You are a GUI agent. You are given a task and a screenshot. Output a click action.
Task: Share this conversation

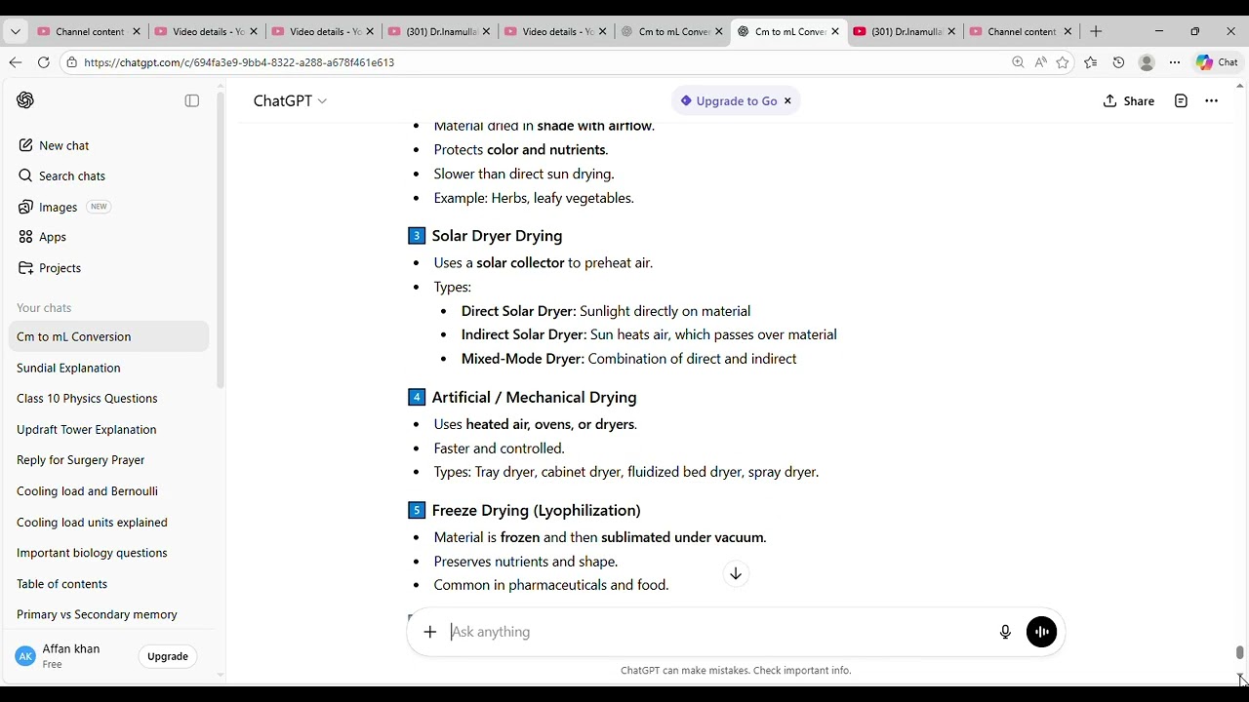[1129, 100]
